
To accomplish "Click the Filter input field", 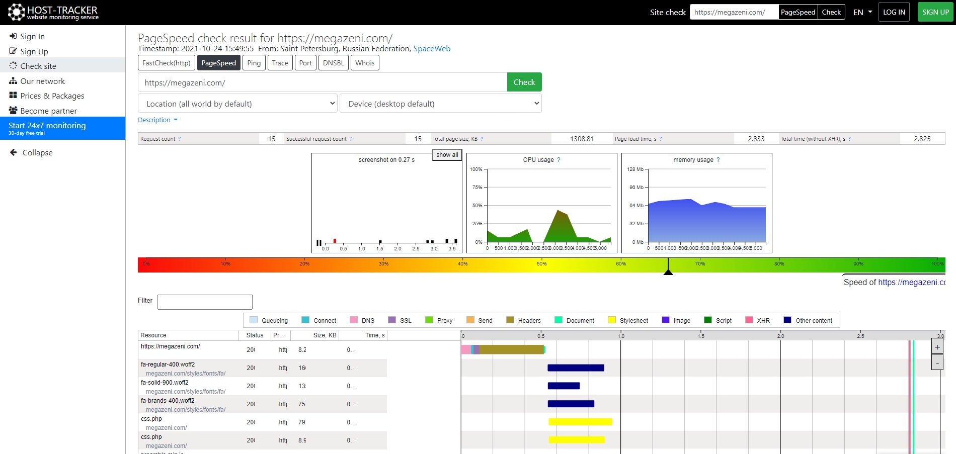I will click(205, 302).
